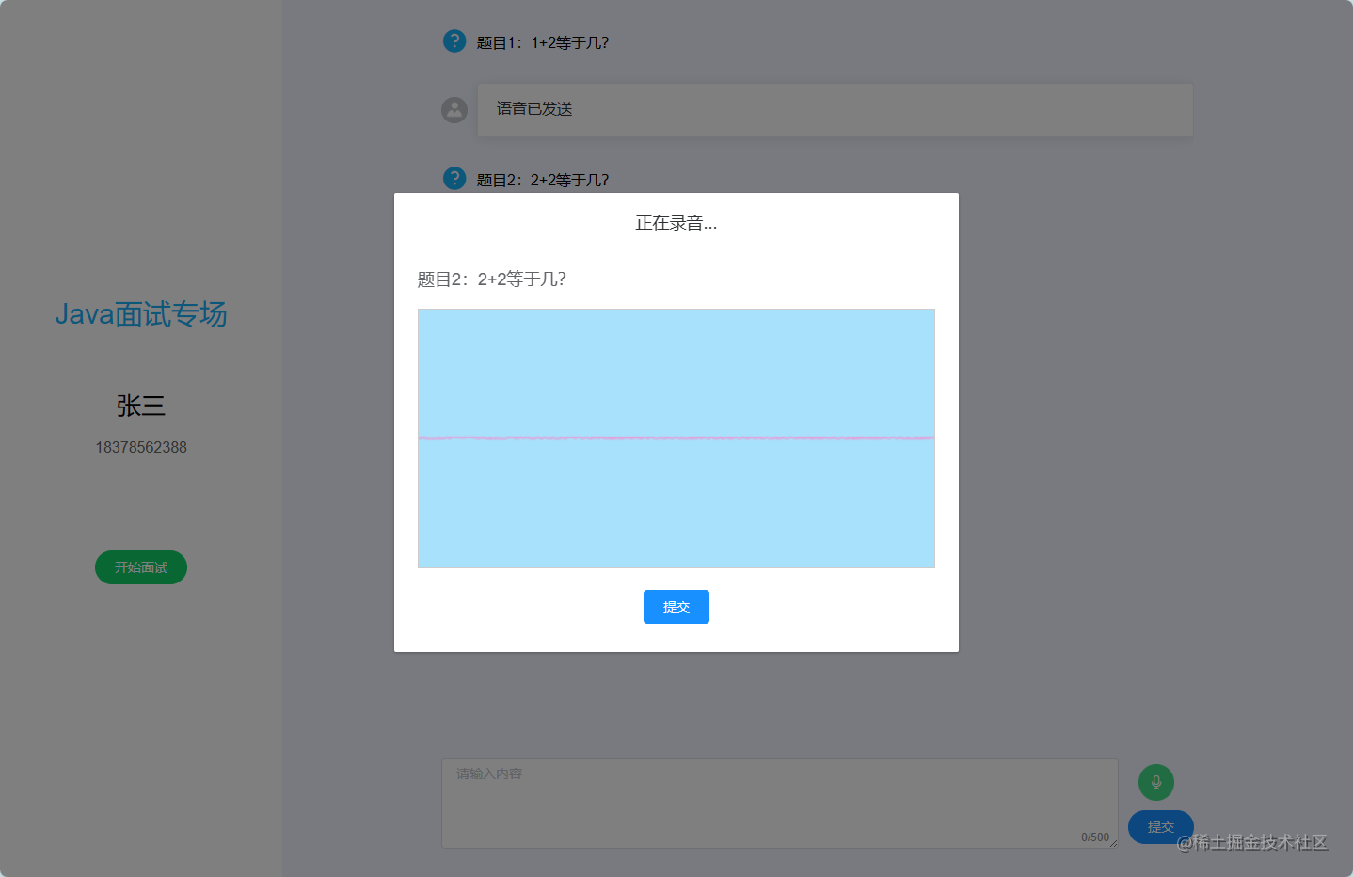Click the 提交 button beside the text input
This screenshot has width=1353, height=877.
point(1160,827)
